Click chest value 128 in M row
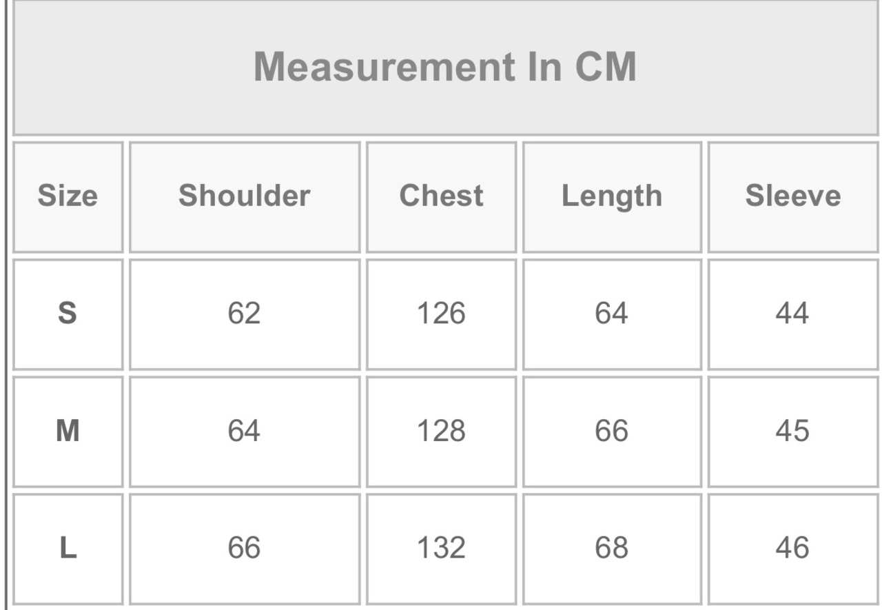Viewport: 882px width, 610px height. click(x=441, y=431)
